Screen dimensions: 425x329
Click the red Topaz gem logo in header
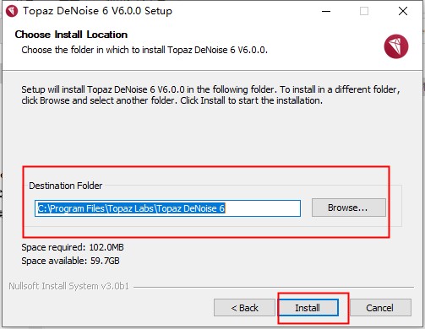coord(396,46)
